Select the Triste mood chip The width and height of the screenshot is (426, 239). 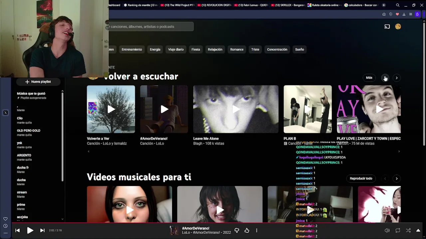point(255,49)
